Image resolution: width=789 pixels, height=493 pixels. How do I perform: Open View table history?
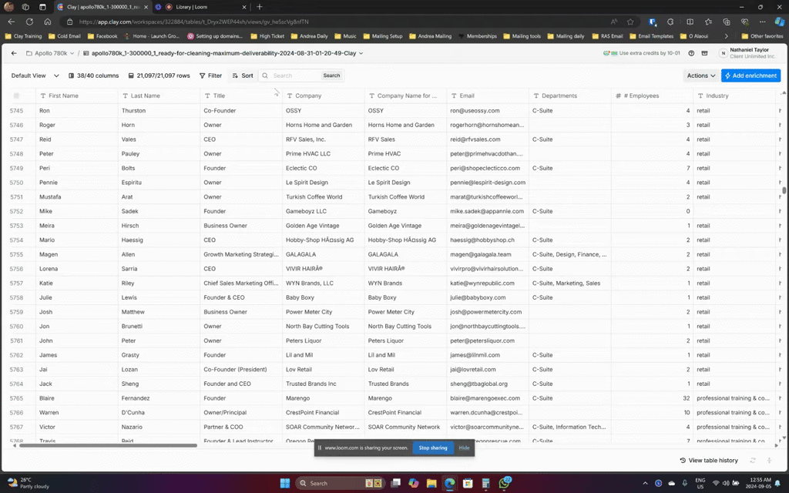[x=709, y=461]
